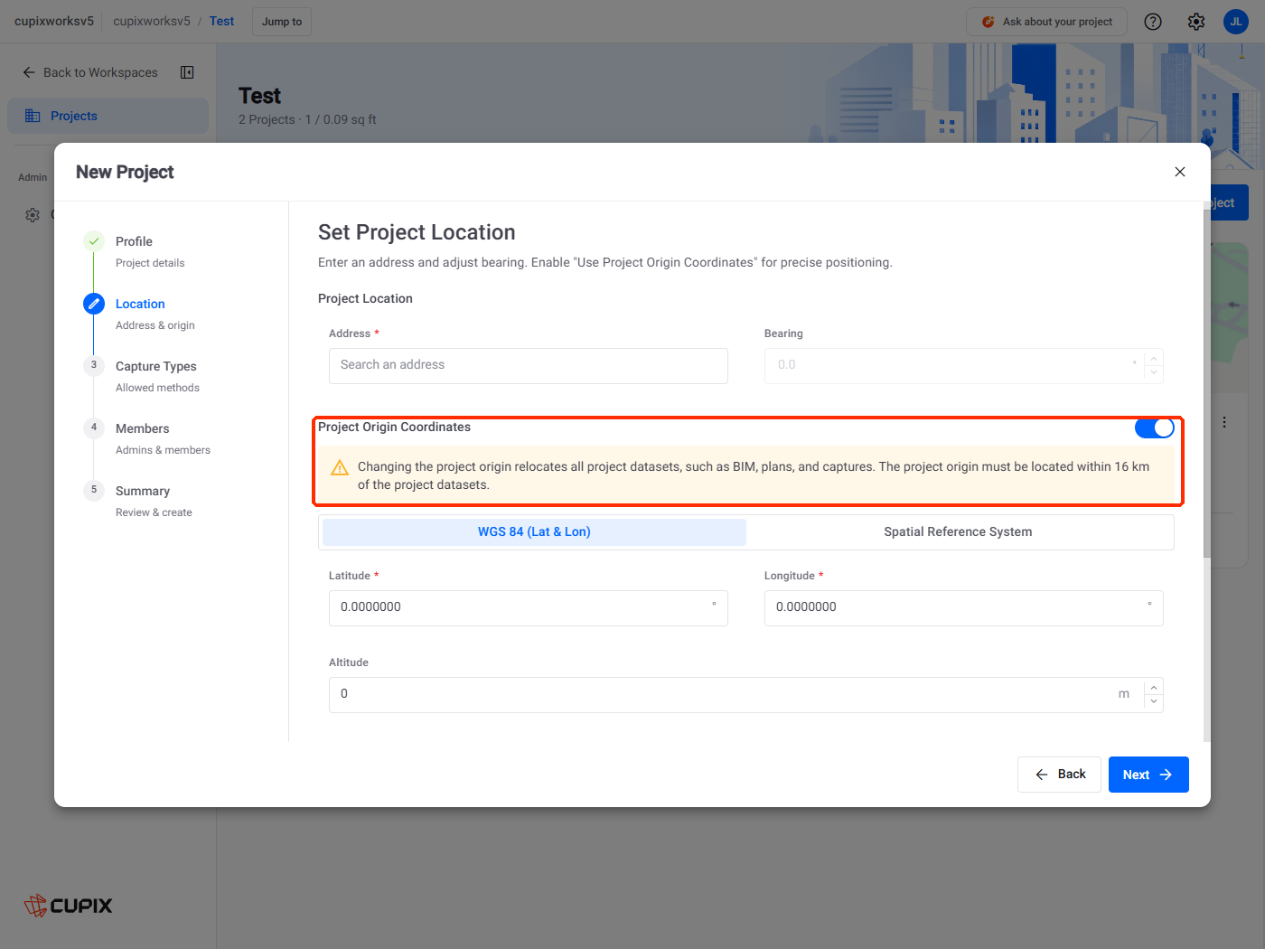Click the Next button
This screenshot has height=949, width=1265.
[1148, 775]
